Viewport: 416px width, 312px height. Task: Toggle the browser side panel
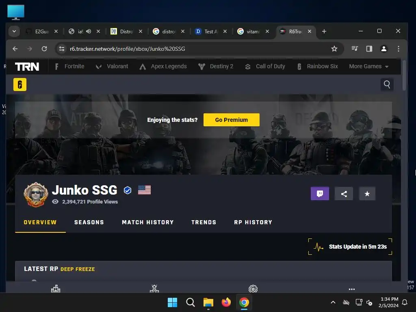(369, 49)
